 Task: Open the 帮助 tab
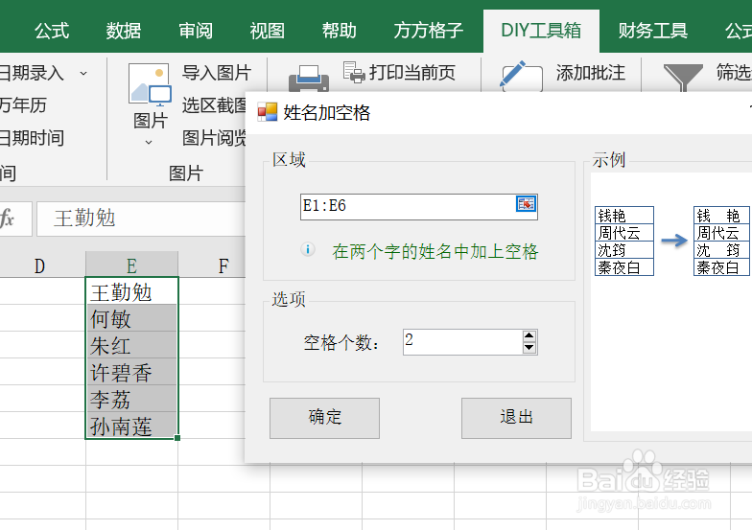coord(340,31)
